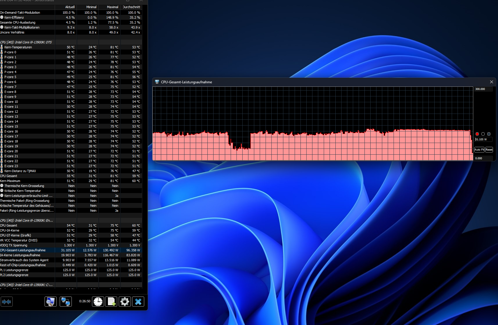Click the thermometer icon for E-core 23

pyautogui.click(x=2, y=166)
